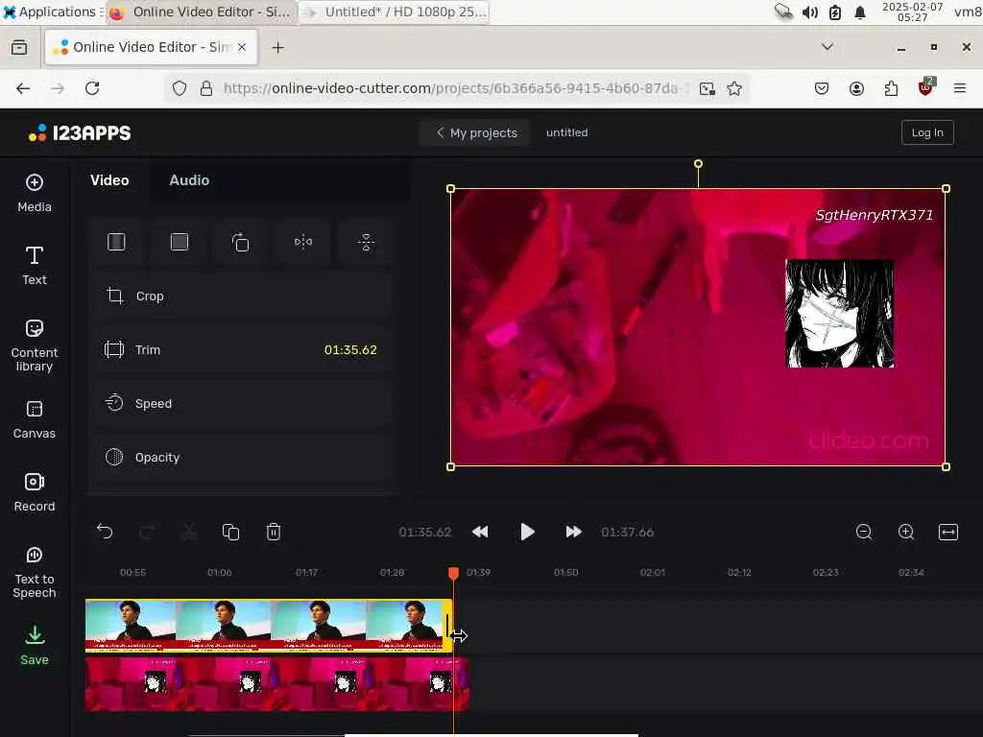983x737 pixels.
Task: Undo the last edit
Action: pyautogui.click(x=105, y=532)
